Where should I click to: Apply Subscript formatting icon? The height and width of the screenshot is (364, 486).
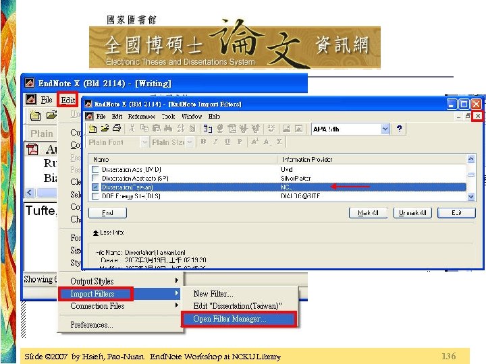(267, 142)
